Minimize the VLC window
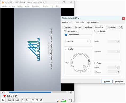The height and width of the screenshot is (103, 126). [57, 2]
